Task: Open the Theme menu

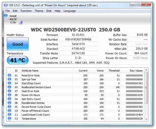Action: click(39, 11)
